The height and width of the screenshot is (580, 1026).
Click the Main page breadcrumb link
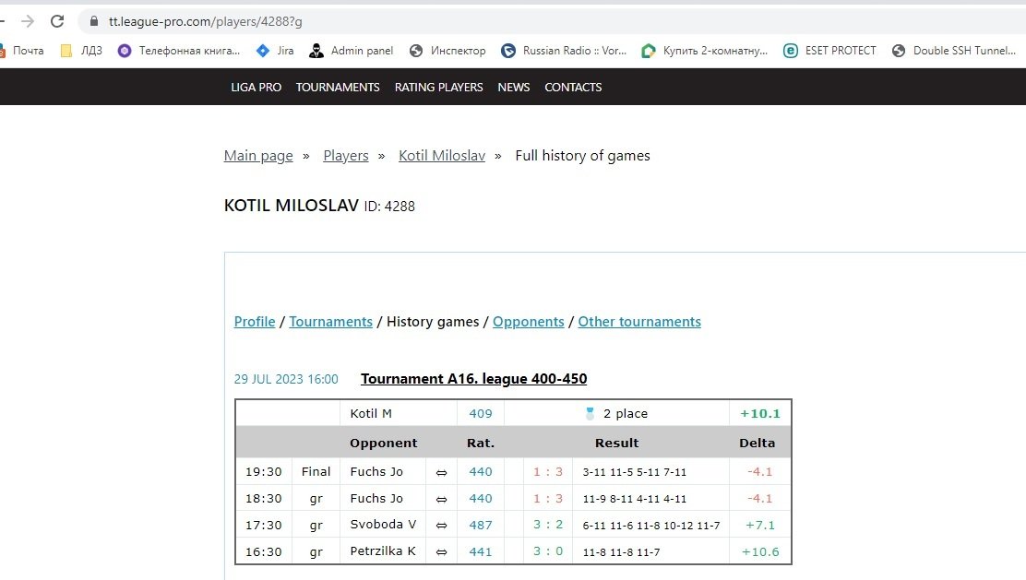click(x=258, y=156)
